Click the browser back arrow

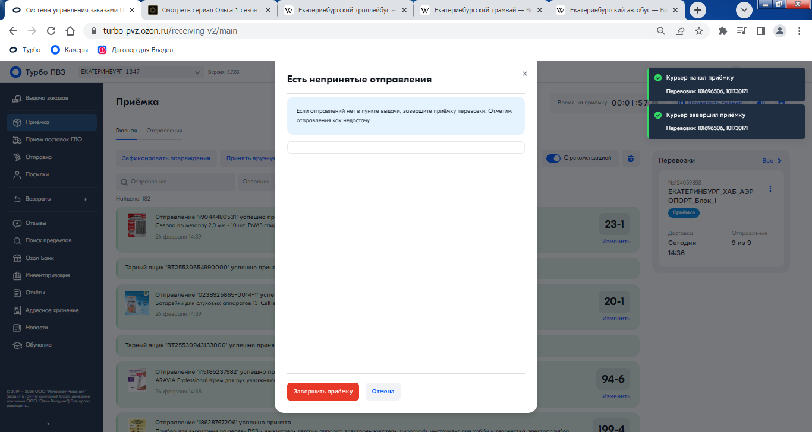(13, 31)
